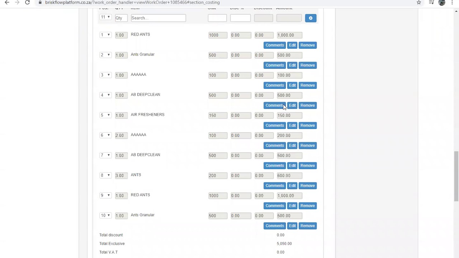
Task: Remove row 8 ANTS
Action: (x=308, y=186)
